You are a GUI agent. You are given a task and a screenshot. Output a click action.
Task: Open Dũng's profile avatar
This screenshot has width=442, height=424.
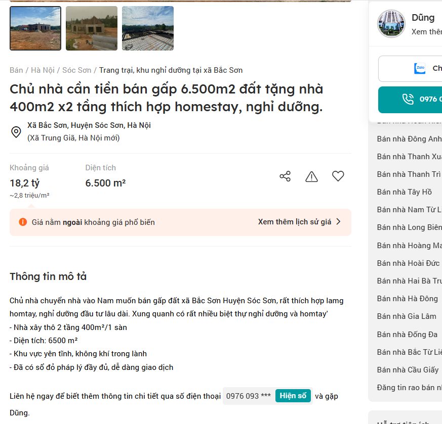[391, 24]
